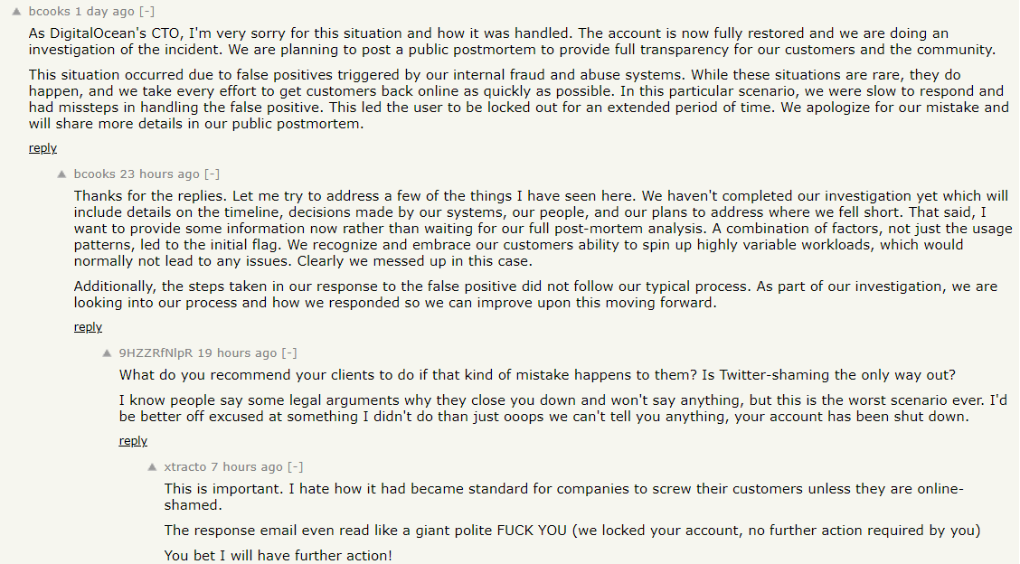
Task: Open bcooks' profile from the 23 hours ago comment
Action: point(94,174)
